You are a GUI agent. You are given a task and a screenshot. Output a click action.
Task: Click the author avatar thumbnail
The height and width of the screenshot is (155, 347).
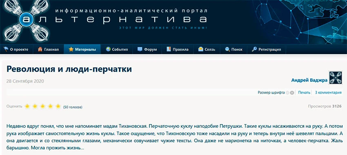[336, 78]
